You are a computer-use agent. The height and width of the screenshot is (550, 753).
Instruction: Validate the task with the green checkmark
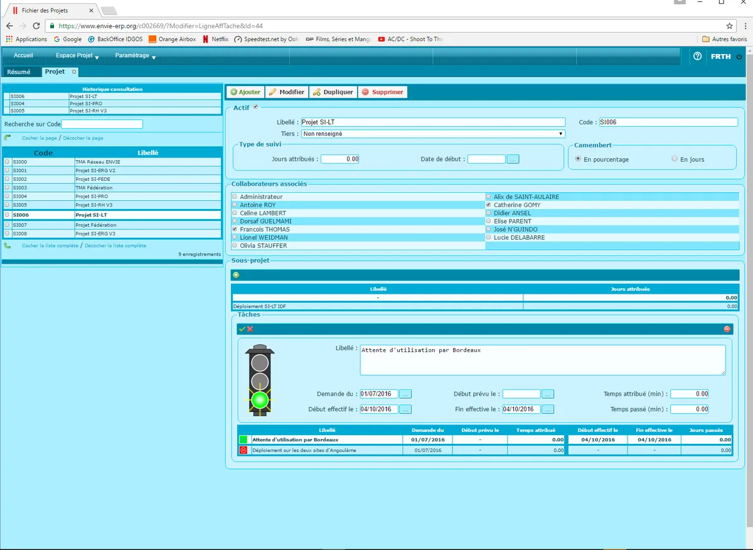(x=242, y=329)
